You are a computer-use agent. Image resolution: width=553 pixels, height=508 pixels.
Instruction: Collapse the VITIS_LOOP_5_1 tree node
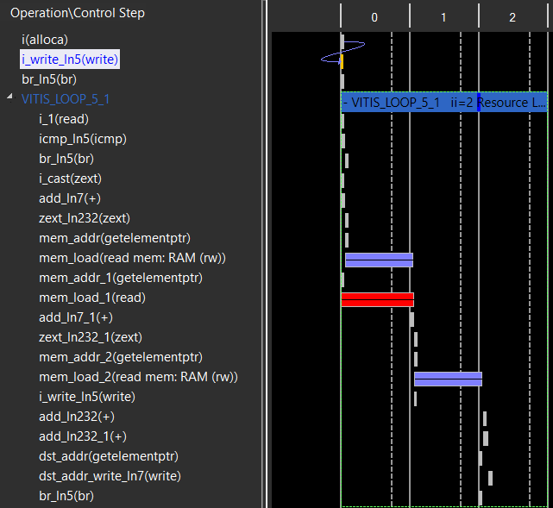click(9, 98)
